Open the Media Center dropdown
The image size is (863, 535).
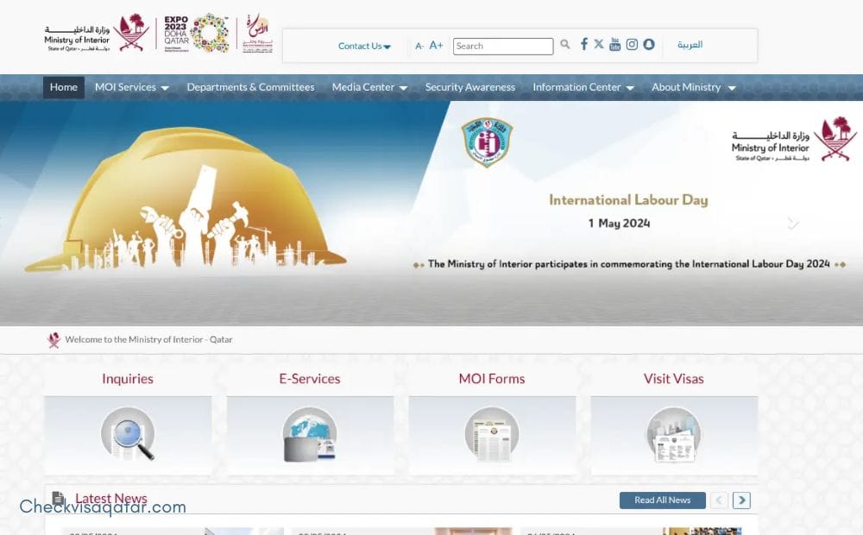369,86
